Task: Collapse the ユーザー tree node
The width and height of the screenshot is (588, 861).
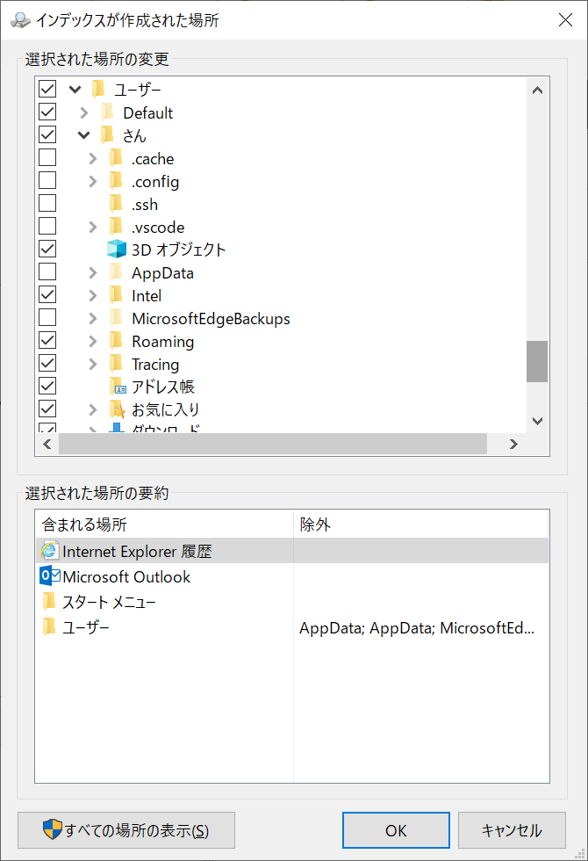Action: 75,90
